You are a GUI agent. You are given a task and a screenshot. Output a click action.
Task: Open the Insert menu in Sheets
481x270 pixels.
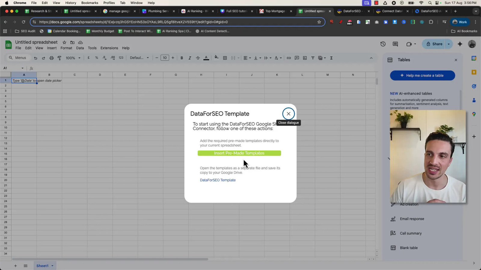click(x=52, y=48)
